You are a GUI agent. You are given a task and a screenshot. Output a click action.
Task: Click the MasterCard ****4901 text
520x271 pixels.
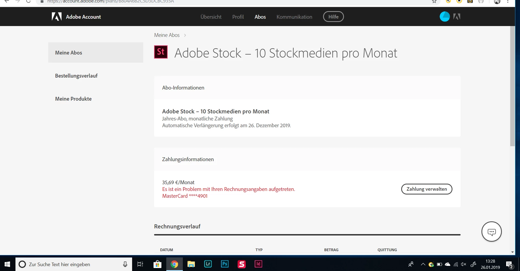(x=185, y=196)
